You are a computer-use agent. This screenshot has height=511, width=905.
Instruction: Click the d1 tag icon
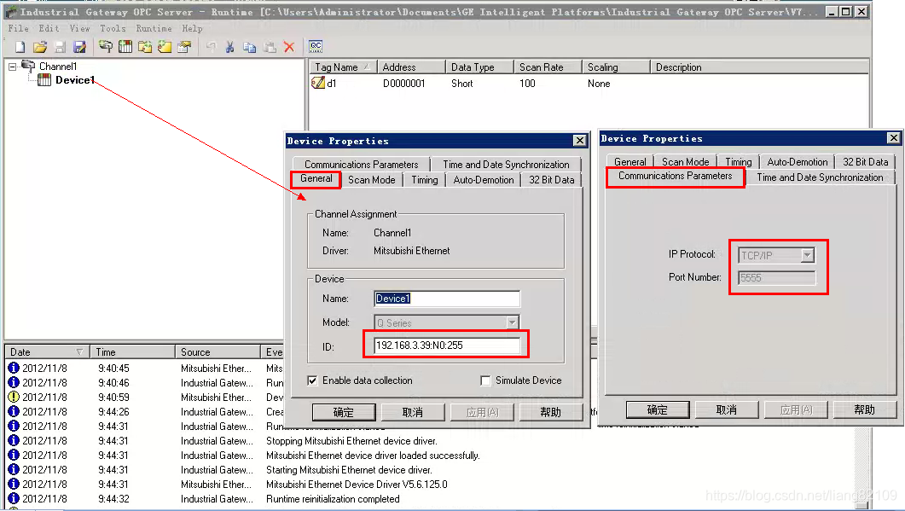pos(317,83)
